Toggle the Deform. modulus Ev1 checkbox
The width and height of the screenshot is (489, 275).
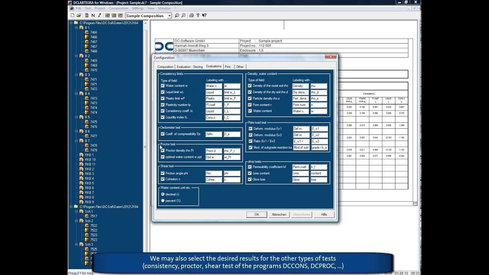coord(250,129)
